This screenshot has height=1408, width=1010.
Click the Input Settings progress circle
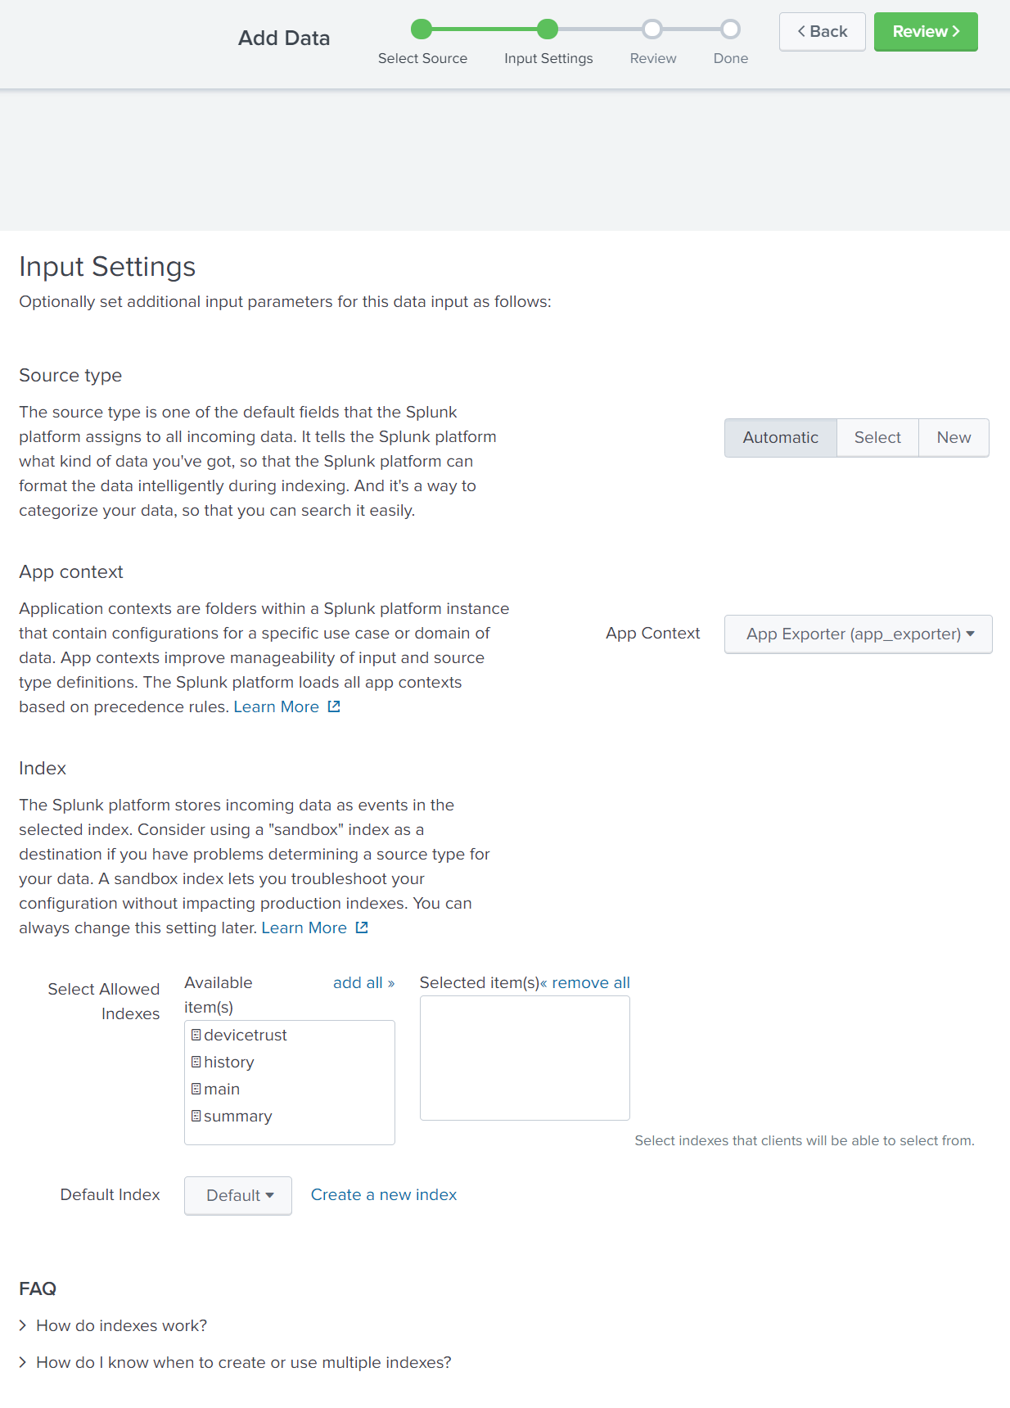[x=548, y=29]
